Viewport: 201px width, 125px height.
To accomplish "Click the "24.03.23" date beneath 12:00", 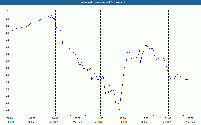I will click(100, 122).
